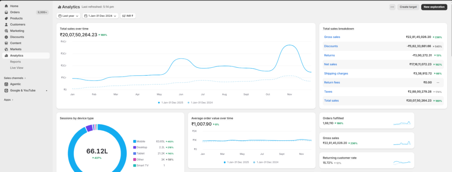Change the INR ₹ currency selector
This screenshot has height=172, width=452.
(128, 16)
